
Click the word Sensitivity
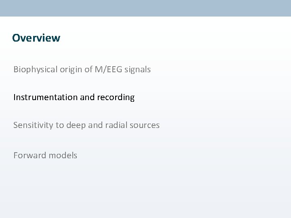coord(33,125)
